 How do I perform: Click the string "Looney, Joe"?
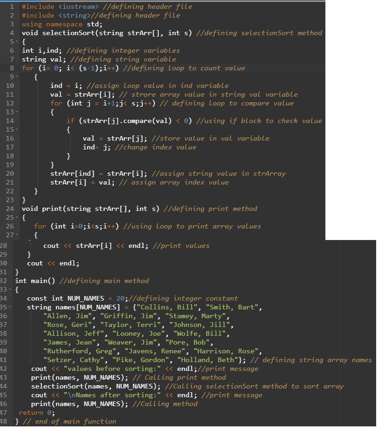(x=138, y=334)
